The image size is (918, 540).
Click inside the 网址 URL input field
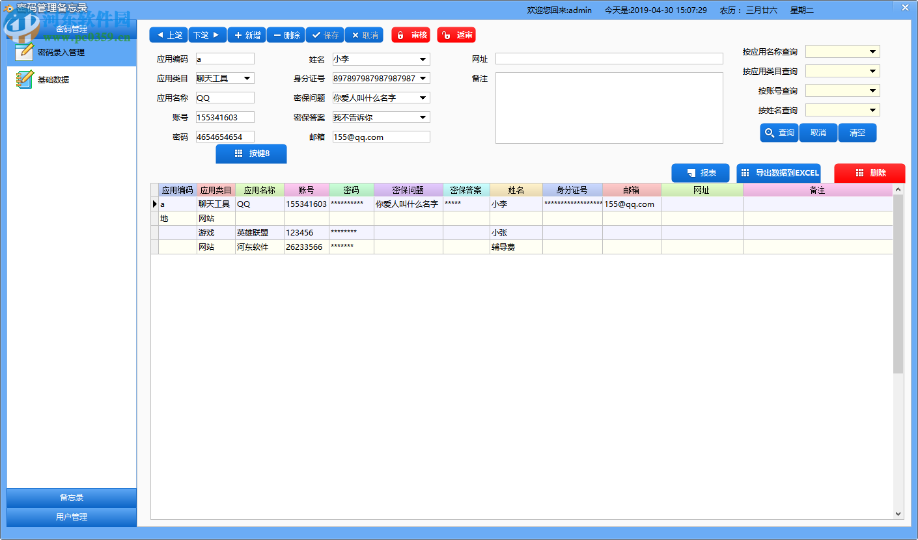tap(609, 58)
